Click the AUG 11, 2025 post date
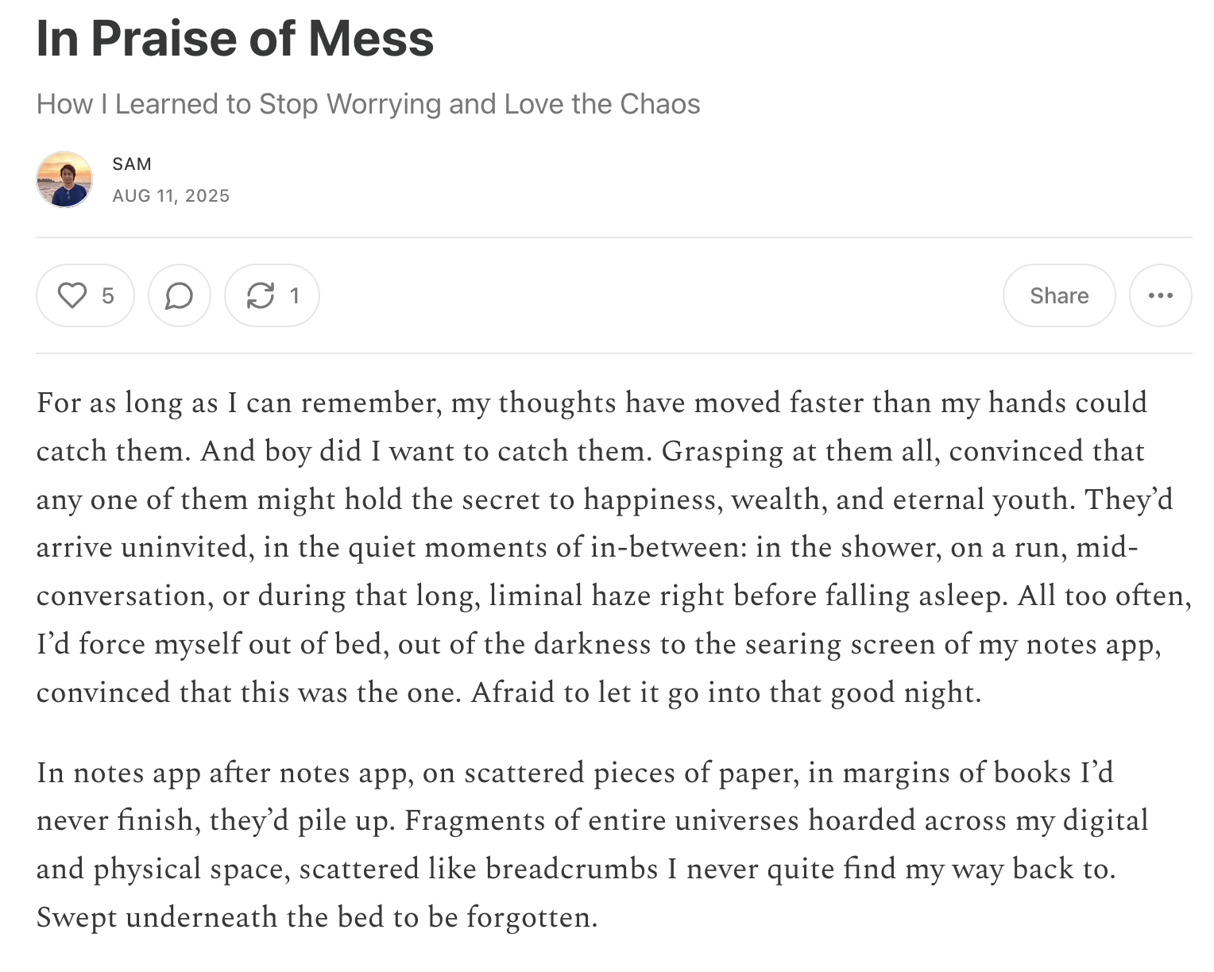 171,195
